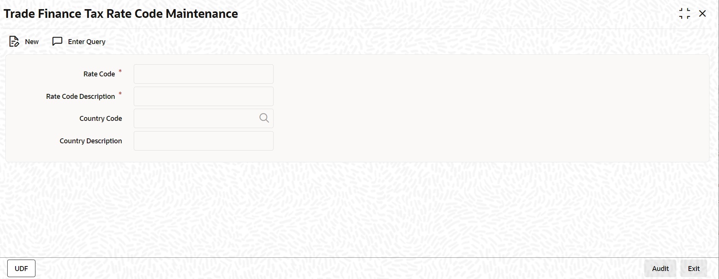Click the X icon in the header
Viewport: 719px width, 279px height.
(x=703, y=13)
